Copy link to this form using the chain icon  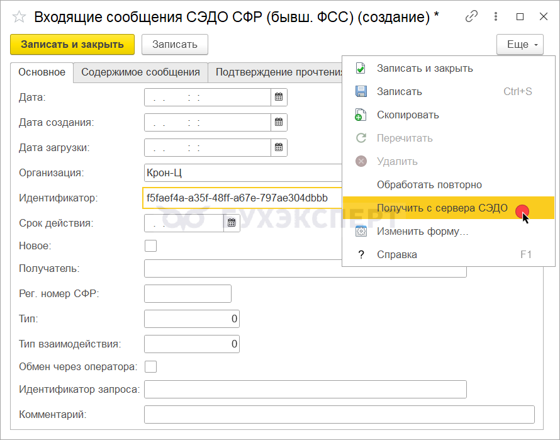tap(471, 17)
